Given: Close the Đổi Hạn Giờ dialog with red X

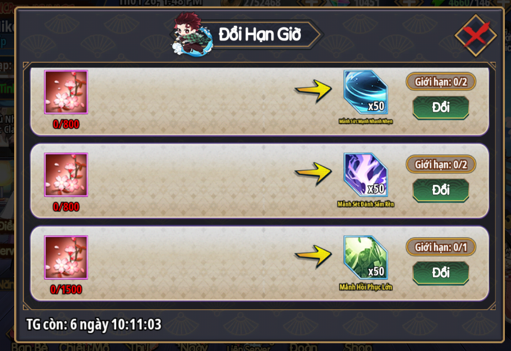Looking at the screenshot, I should (476, 35).
